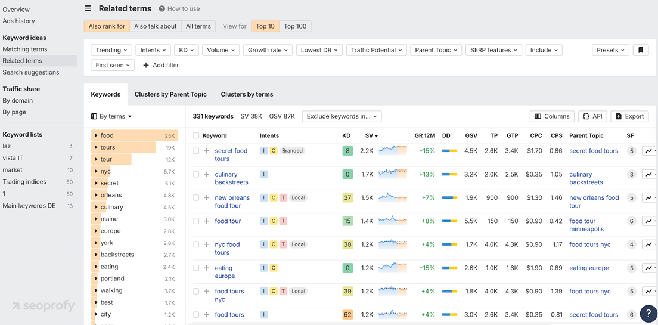Select the Also talk about tab
Image resolution: width=658 pixels, height=325 pixels.
[155, 26]
